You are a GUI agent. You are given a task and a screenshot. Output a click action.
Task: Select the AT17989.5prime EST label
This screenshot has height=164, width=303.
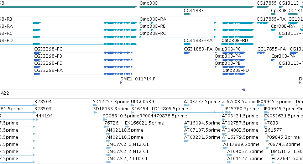(241, 145)
